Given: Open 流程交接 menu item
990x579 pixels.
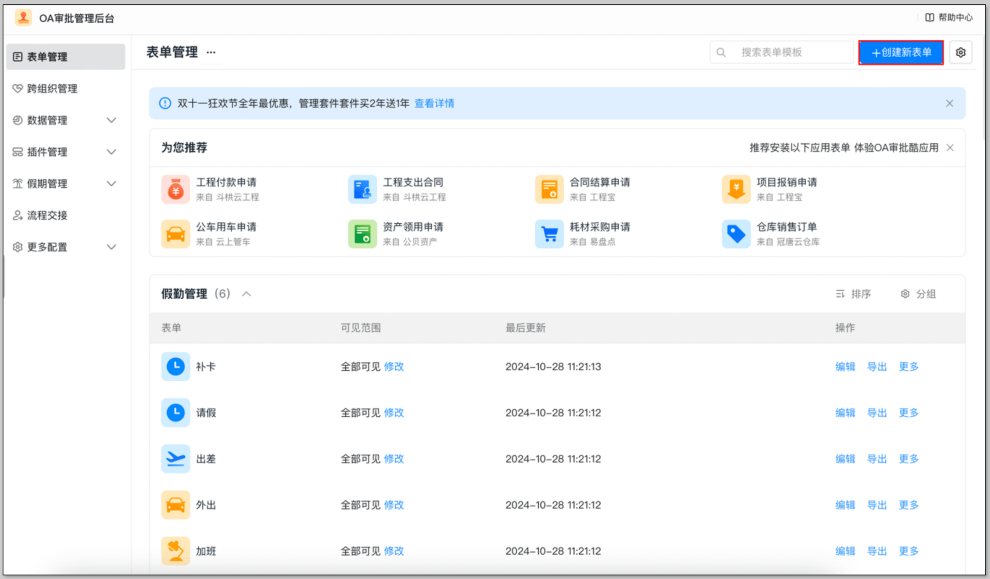Looking at the screenshot, I should point(47,215).
